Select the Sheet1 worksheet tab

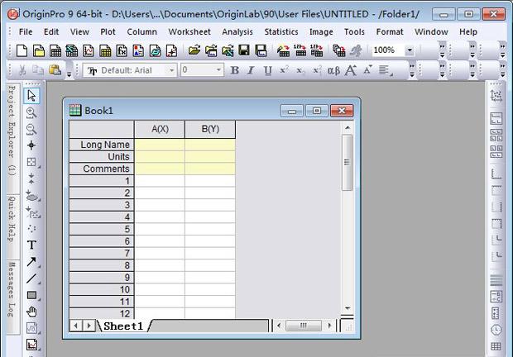(123, 326)
